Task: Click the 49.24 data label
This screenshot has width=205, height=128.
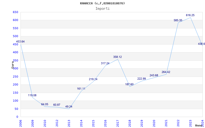Action: click(x=69, y=106)
